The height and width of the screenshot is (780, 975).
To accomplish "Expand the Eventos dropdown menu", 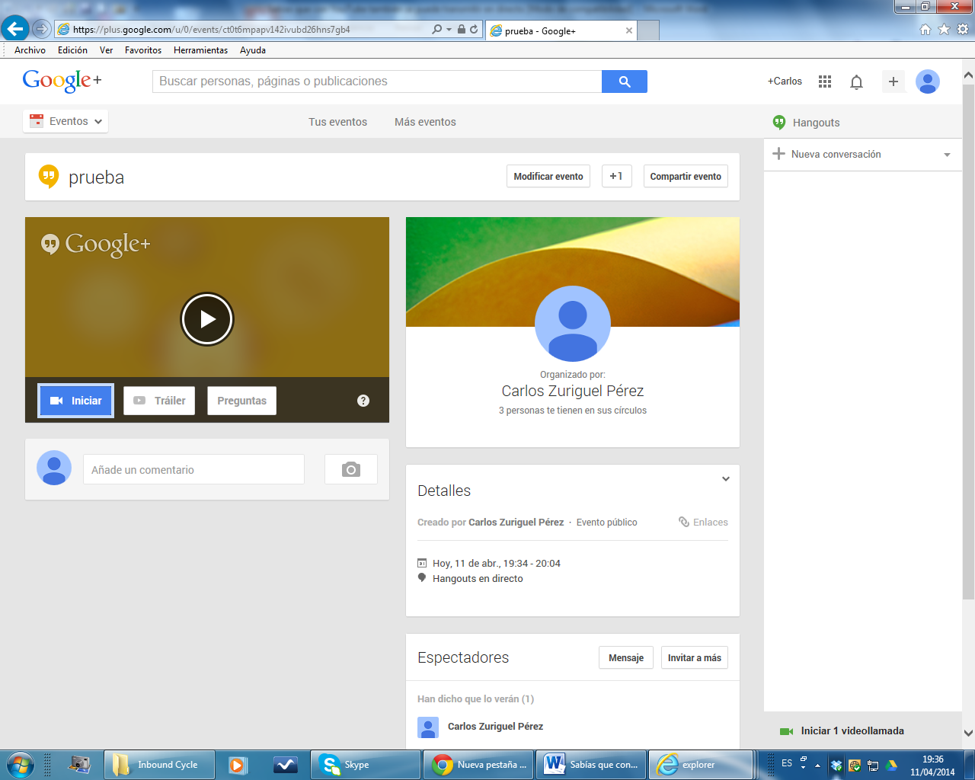I will tap(66, 121).
